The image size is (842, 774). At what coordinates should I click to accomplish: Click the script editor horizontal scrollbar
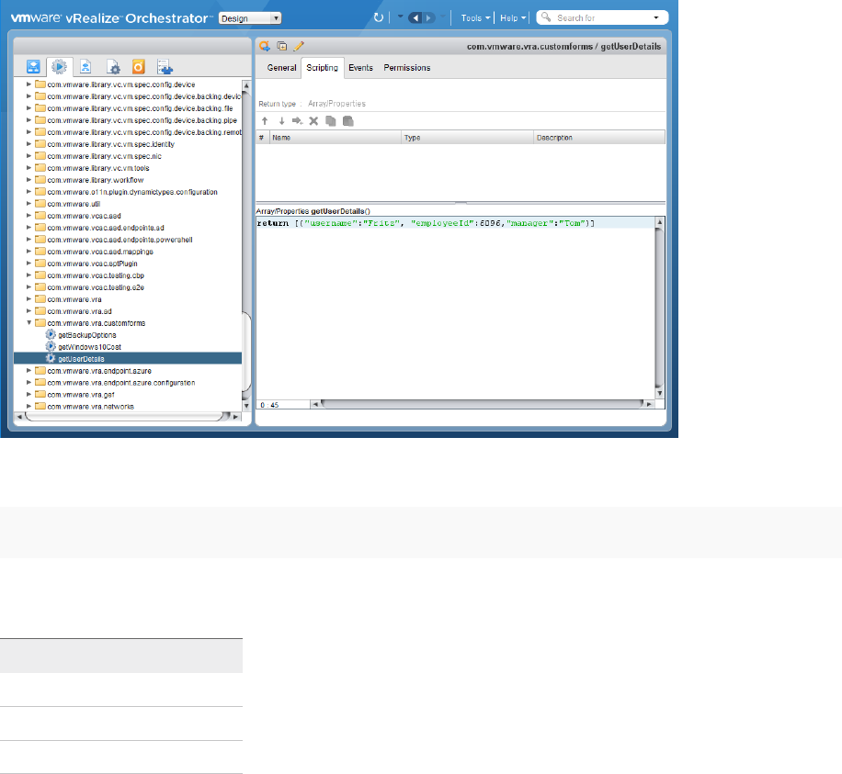pos(482,404)
